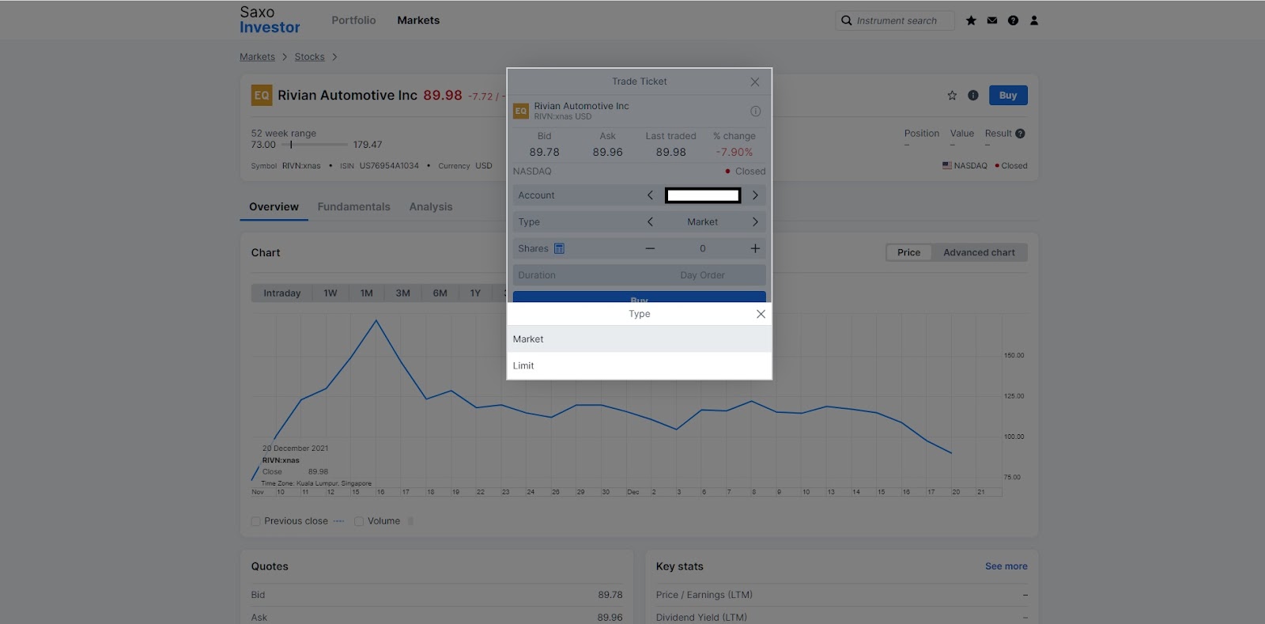Show instrument info icon beside page Buy button
Viewport: 1265px width, 624px height.
(x=973, y=96)
